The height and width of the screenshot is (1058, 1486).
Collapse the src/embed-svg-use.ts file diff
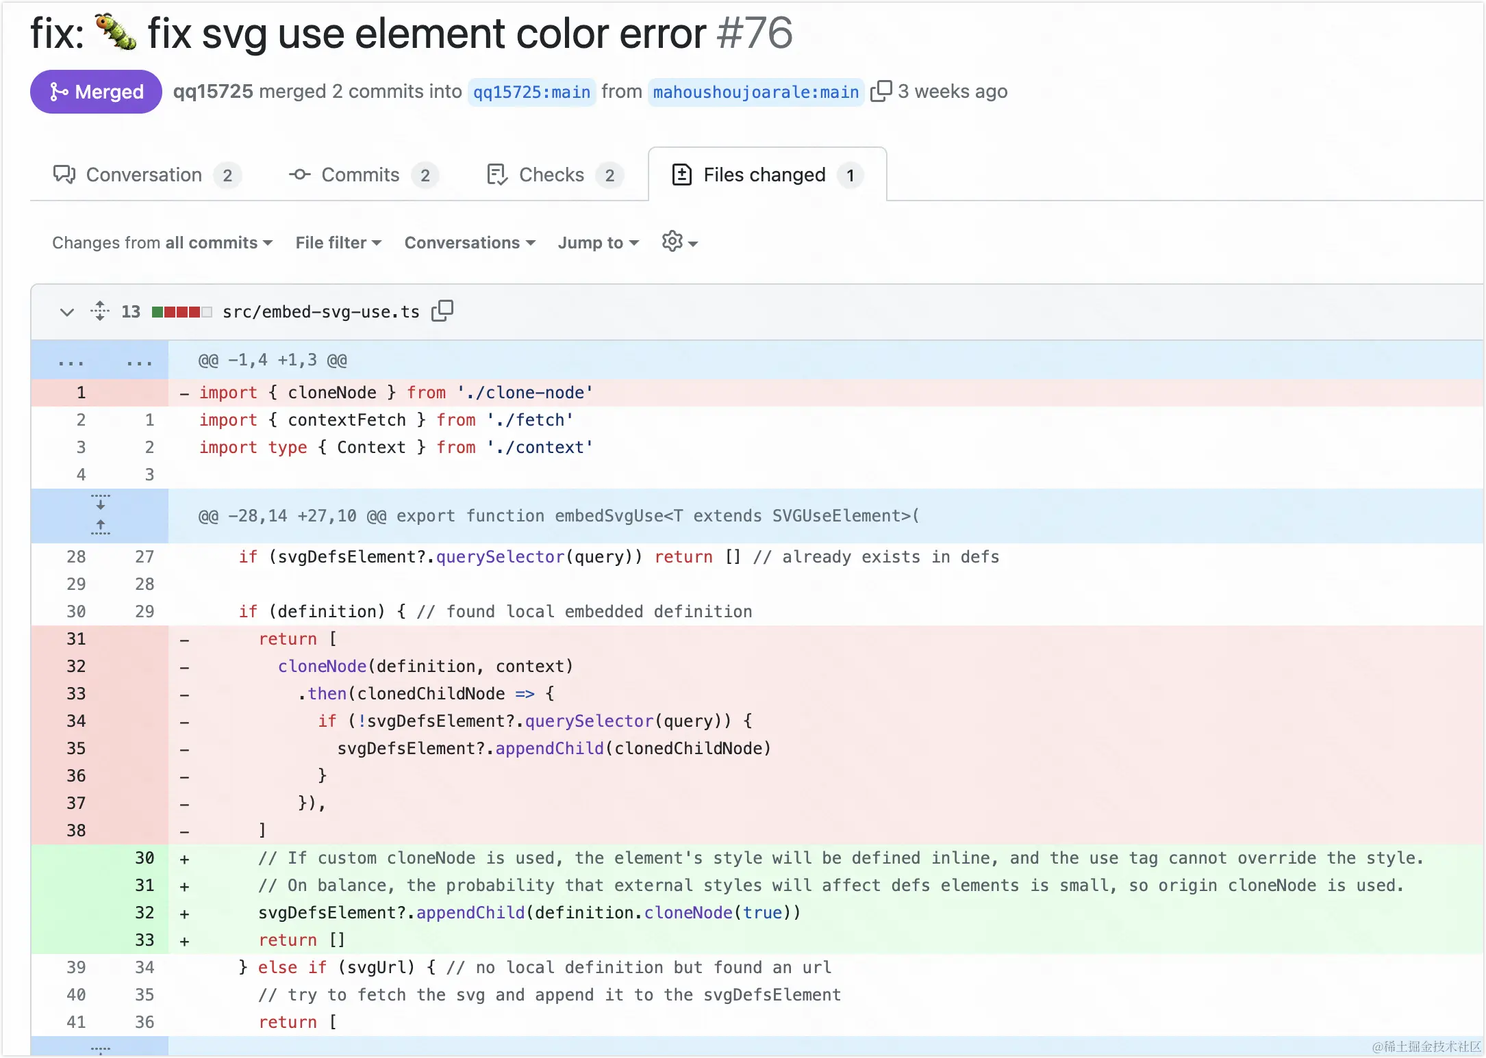66,312
